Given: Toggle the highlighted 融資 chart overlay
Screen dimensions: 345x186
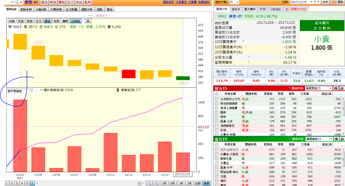Looking at the screenshot, I should click(x=47, y=21).
